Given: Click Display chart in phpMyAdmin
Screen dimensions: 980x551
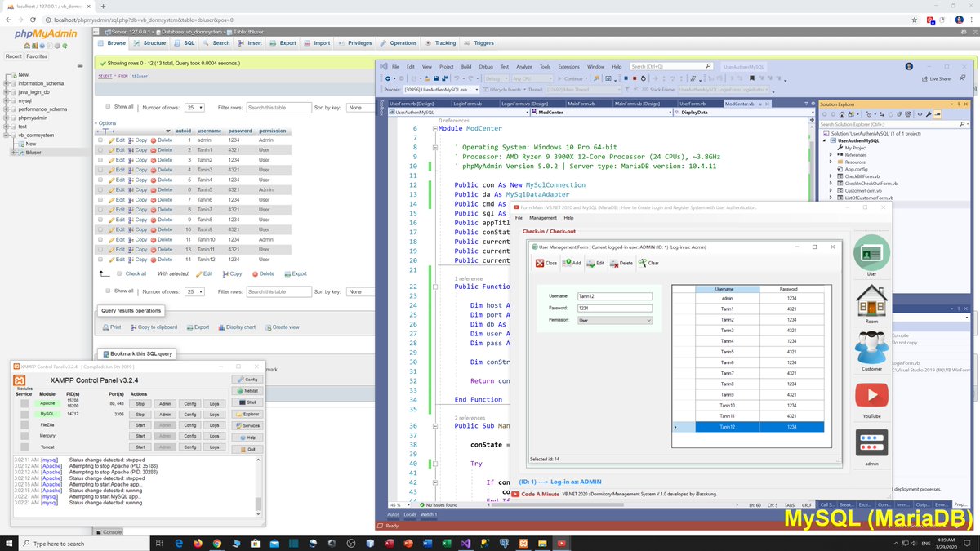Looking at the screenshot, I should pyautogui.click(x=237, y=327).
